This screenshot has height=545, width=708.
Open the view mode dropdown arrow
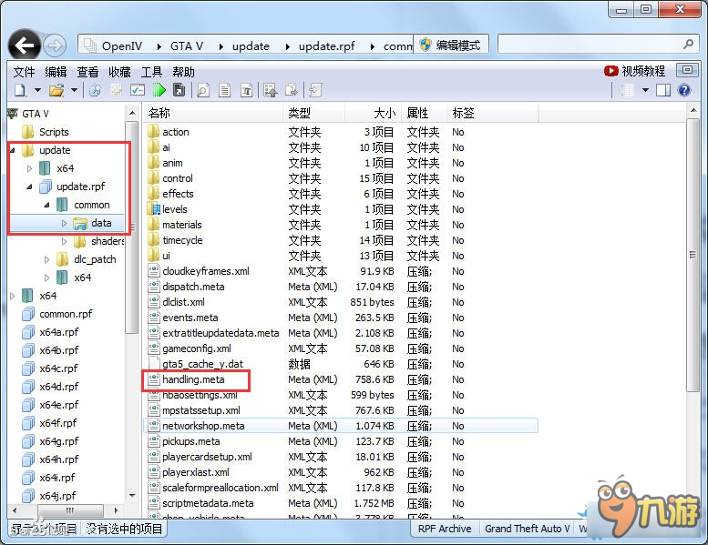point(645,91)
